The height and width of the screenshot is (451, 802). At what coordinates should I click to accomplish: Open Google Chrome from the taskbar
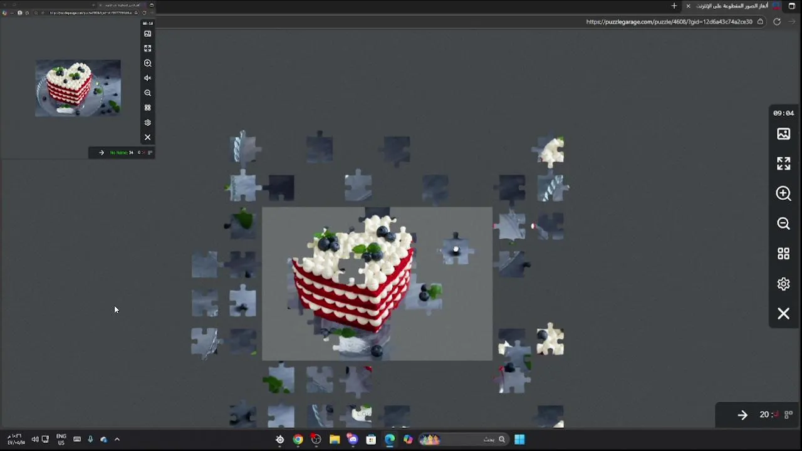[298, 440]
